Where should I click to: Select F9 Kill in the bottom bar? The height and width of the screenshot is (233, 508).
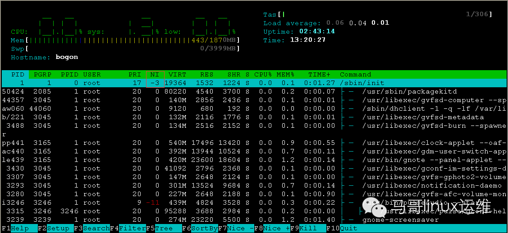[x=308, y=229]
